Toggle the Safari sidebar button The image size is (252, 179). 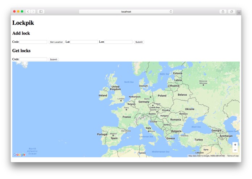(x=41, y=12)
